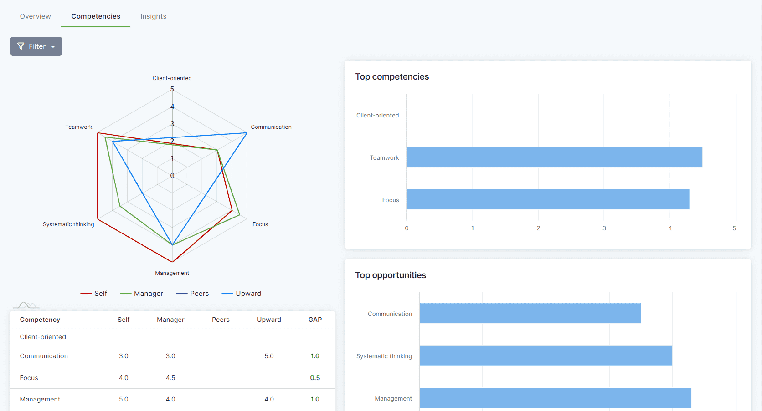Click the Competency column header
Screen dimensions: 762x411
pyautogui.click(x=40, y=320)
